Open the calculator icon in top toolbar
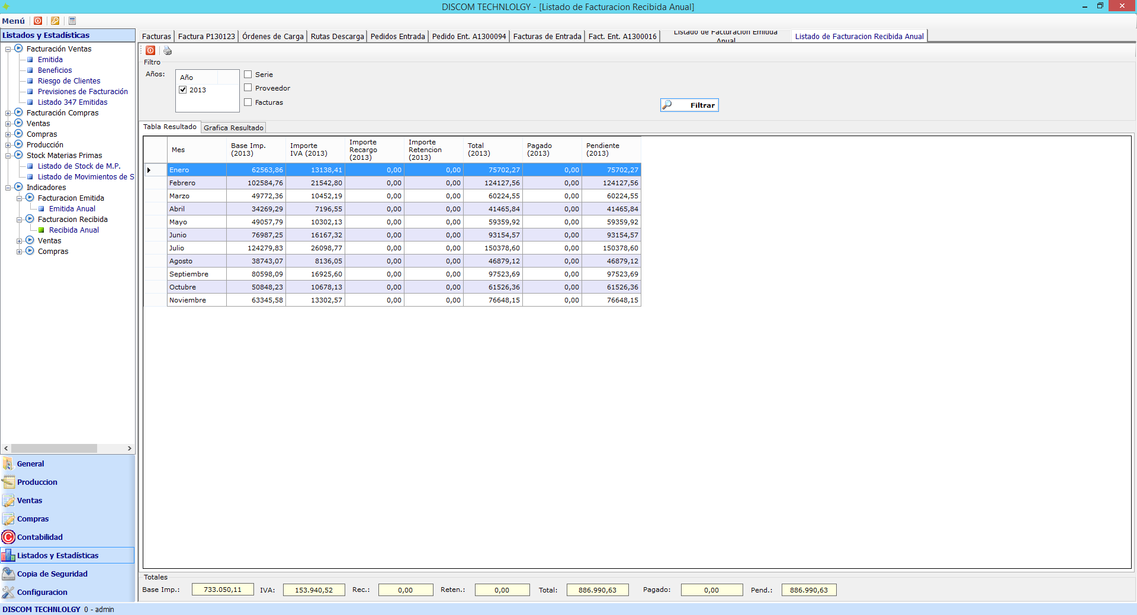The height and width of the screenshot is (615, 1137). tap(72, 21)
